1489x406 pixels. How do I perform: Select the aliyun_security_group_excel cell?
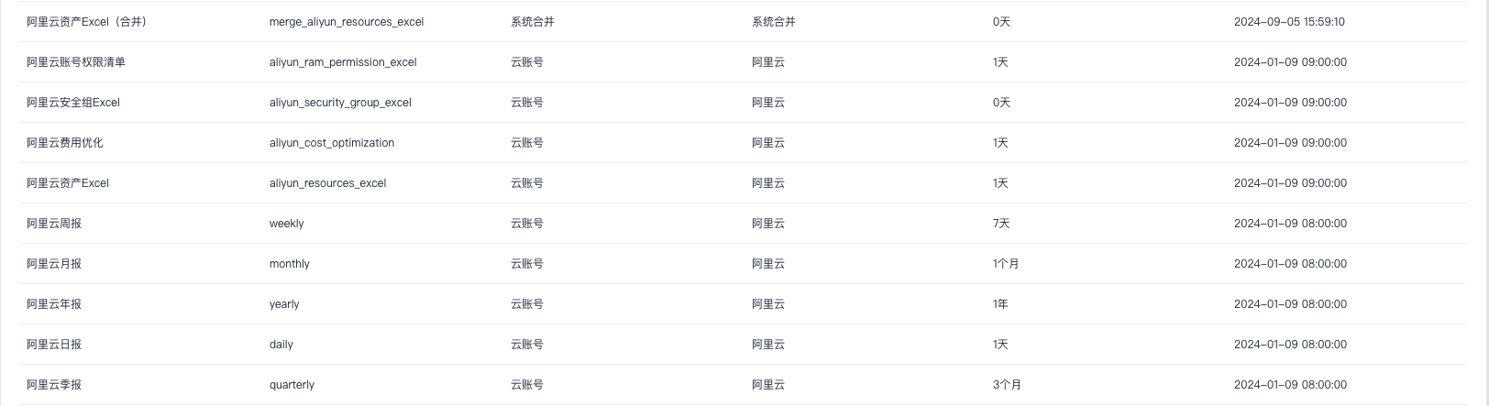tap(339, 103)
